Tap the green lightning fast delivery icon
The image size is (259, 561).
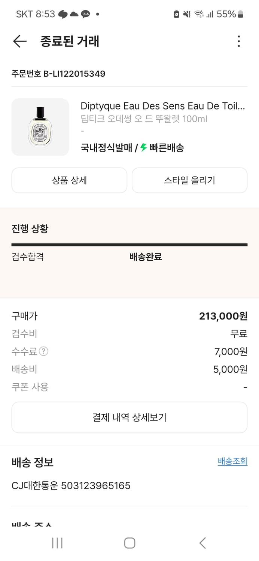point(144,148)
